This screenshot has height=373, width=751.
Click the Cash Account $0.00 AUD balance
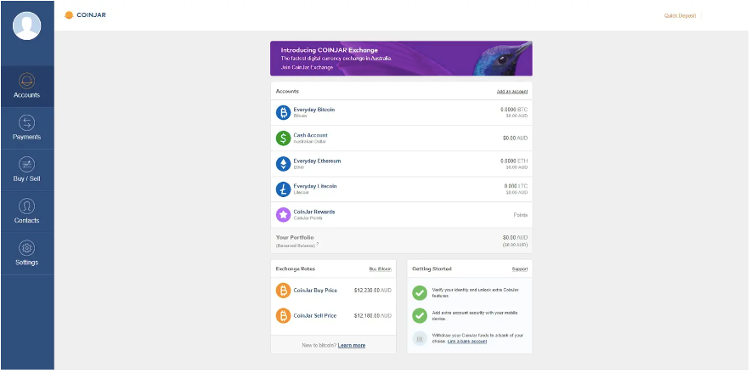click(x=516, y=138)
